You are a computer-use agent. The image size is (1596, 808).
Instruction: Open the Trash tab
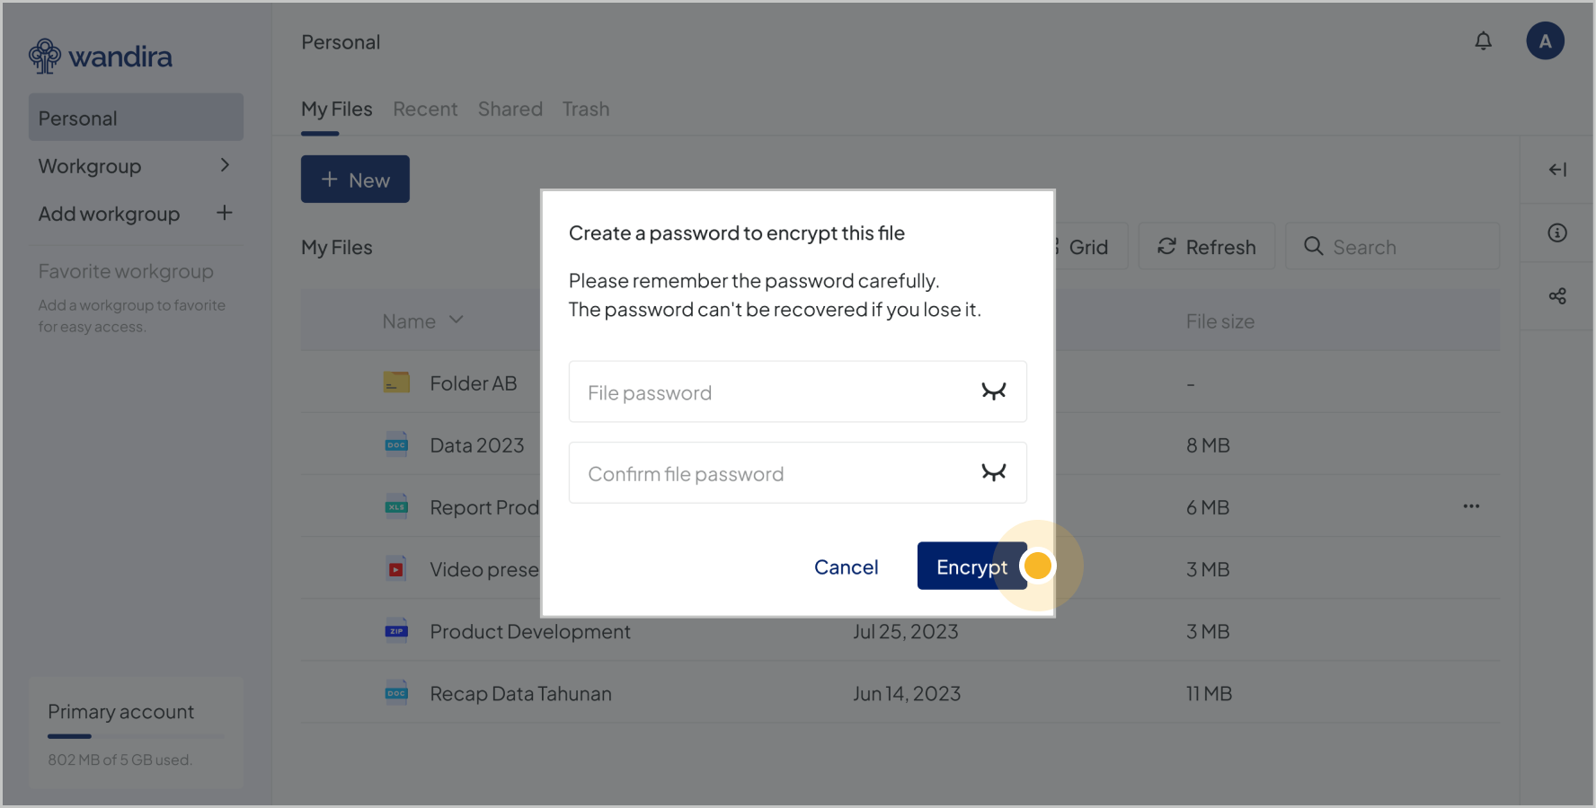point(586,110)
